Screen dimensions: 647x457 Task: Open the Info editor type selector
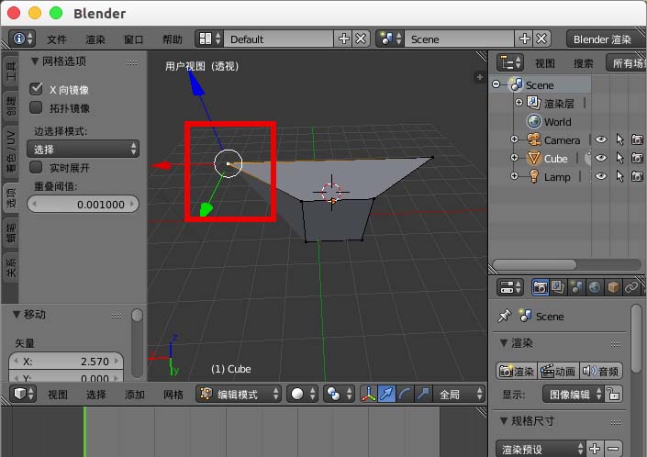pyautogui.click(x=22, y=39)
